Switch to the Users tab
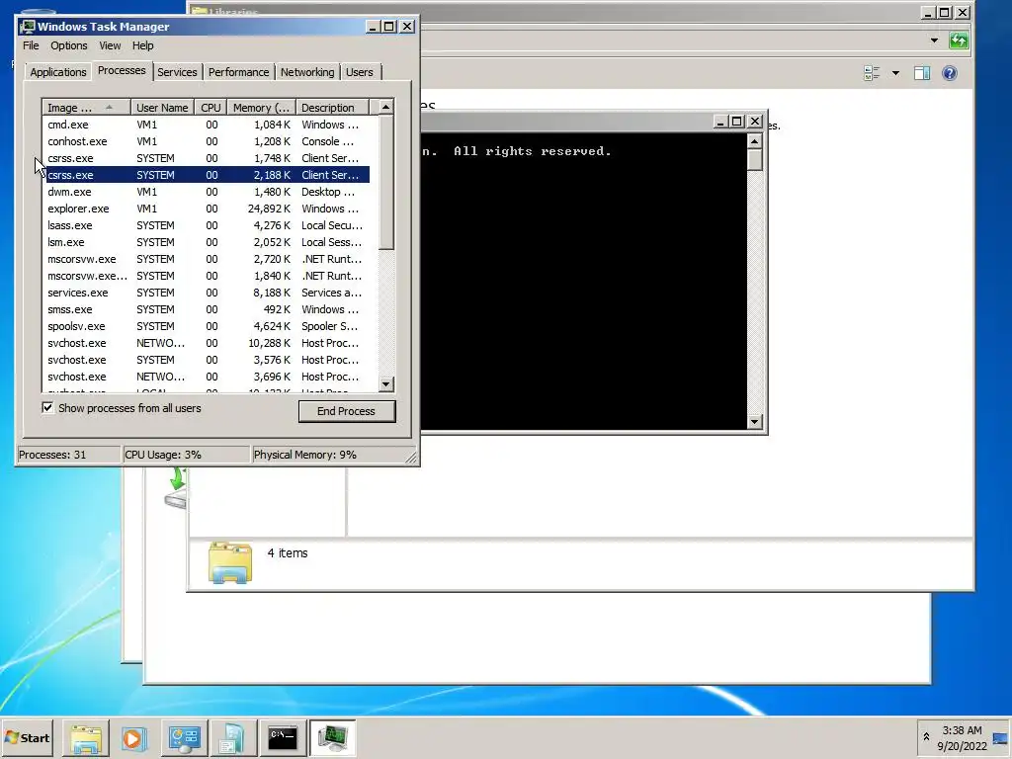Screen dimensions: 1012x759 [x=360, y=72]
